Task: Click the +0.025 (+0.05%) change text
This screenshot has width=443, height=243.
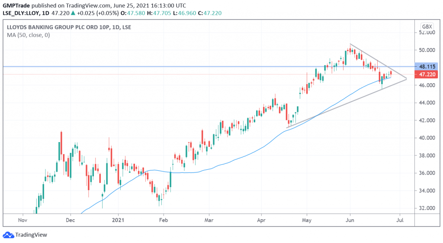Action: (x=98, y=13)
